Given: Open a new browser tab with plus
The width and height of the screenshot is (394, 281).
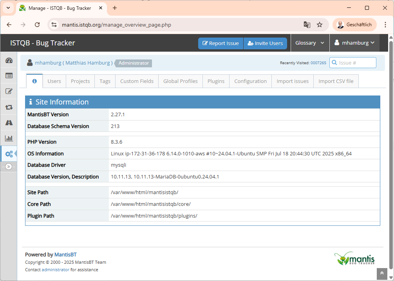Looking at the screenshot, I should 115,8.
